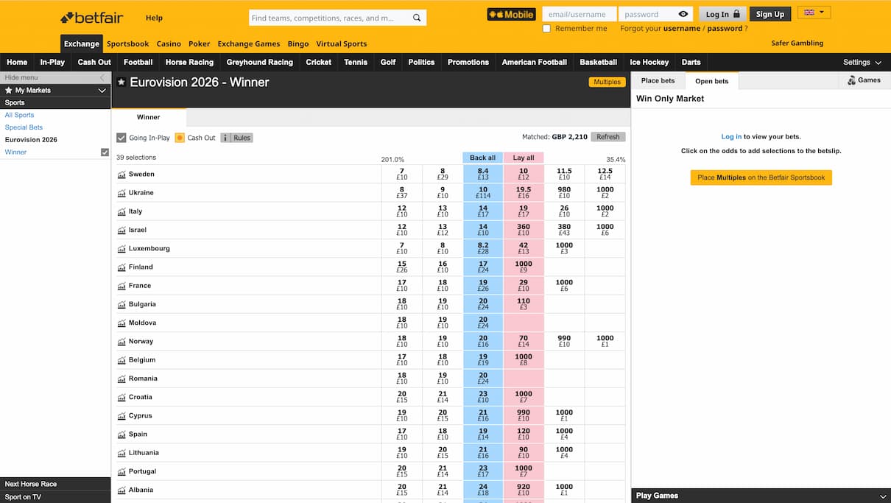The image size is (891, 503).
Task: Click the star beside My Markets
Action: 9,91
